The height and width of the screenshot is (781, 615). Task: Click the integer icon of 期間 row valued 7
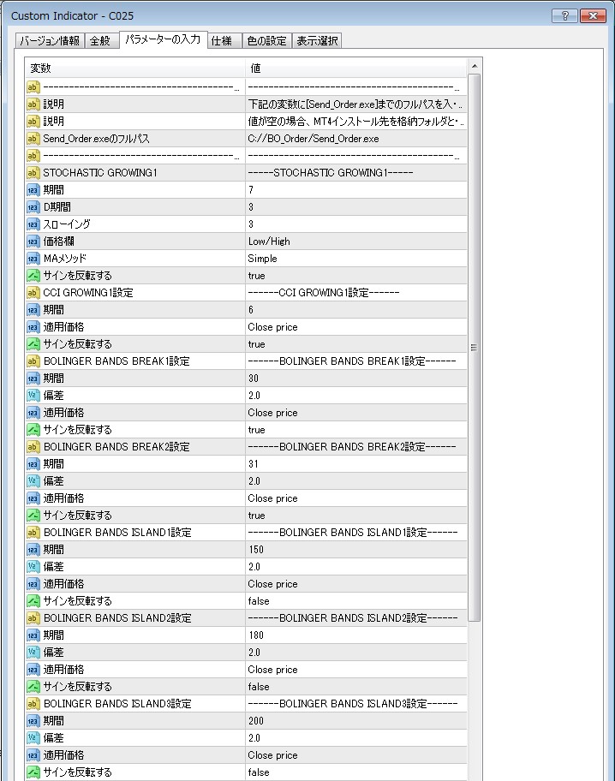(33, 190)
